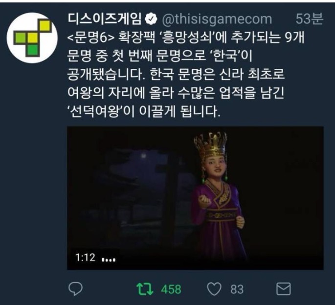The width and height of the screenshot is (335, 305).
Task: View the 458 retweet count
Action: (171, 289)
